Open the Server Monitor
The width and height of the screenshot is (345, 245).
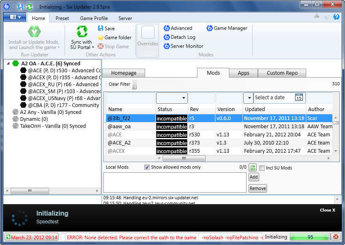pyautogui.click(x=183, y=46)
